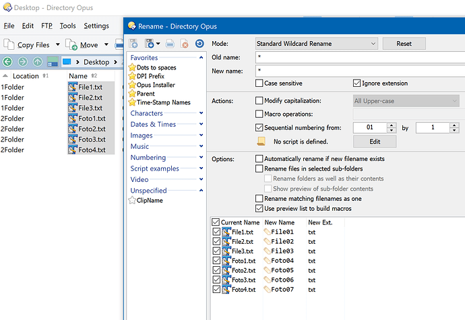This screenshot has height=320, width=465.
Task: Click the save preset as icon with arrow
Action: coord(150,44)
